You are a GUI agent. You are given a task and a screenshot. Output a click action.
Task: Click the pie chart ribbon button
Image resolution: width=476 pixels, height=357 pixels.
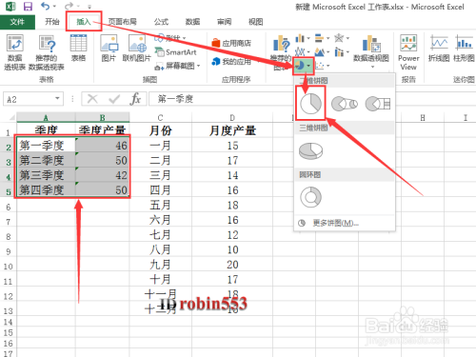[303, 66]
